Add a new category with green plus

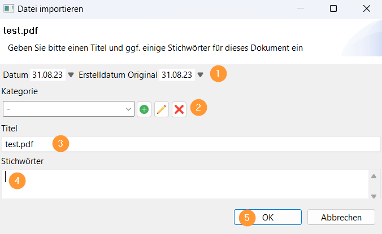coord(144,109)
